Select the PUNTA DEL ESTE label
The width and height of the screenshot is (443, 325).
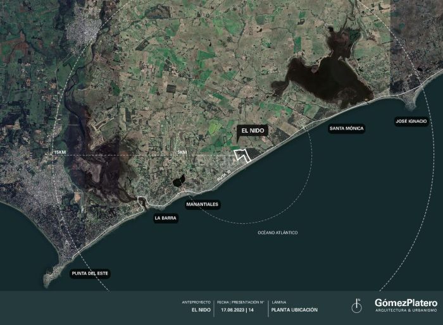coord(90,273)
